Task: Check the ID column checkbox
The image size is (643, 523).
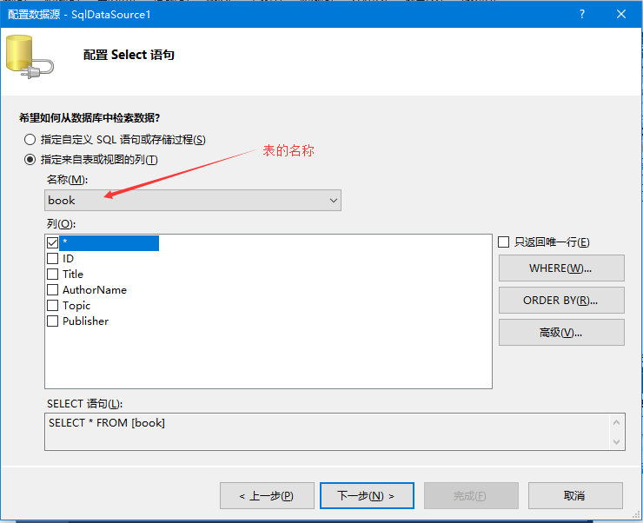Action: (53, 259)
